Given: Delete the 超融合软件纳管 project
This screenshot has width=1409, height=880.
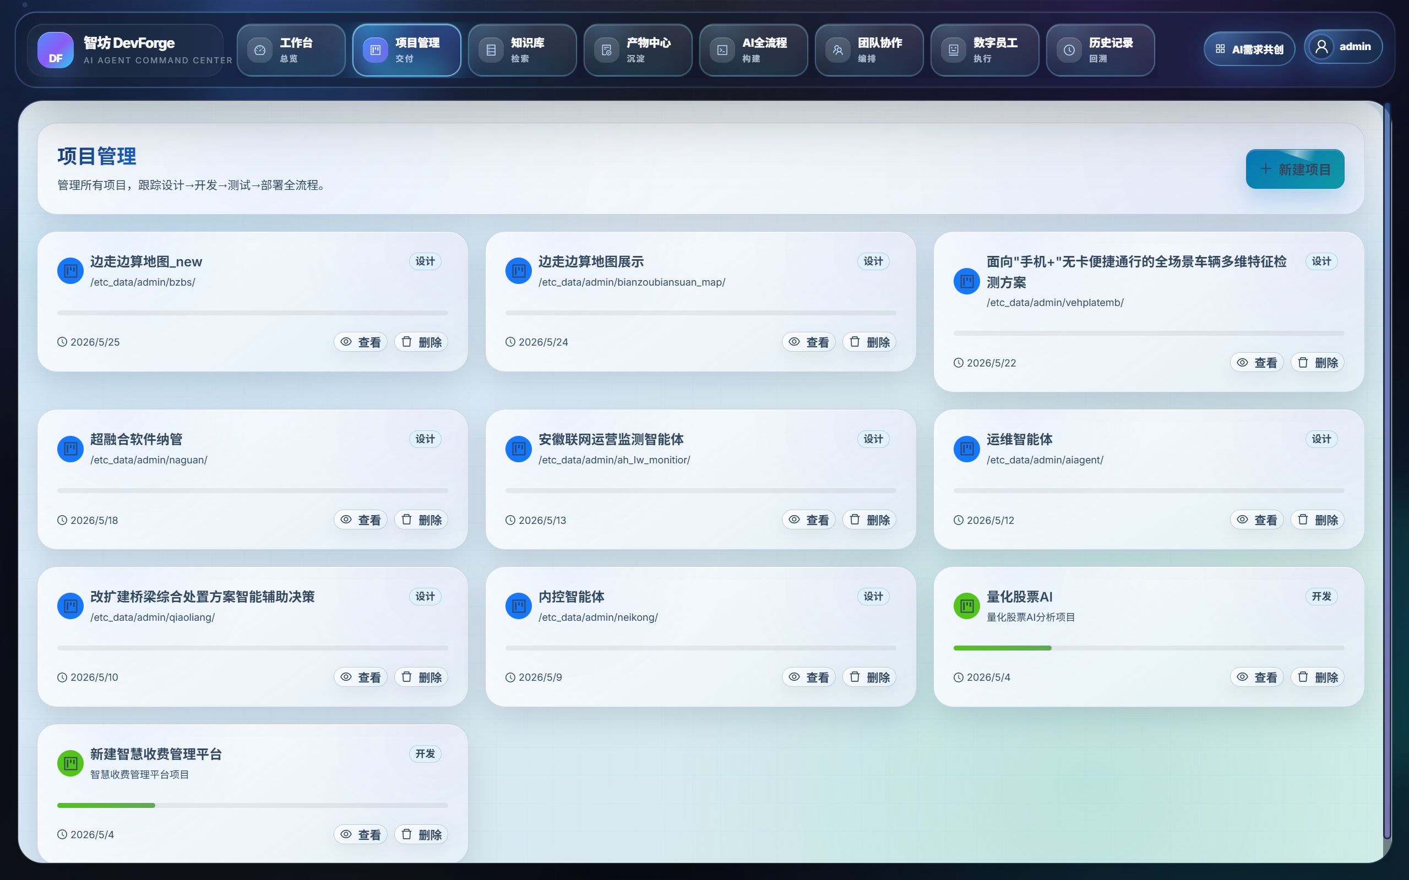Looking at the screenshot, I should (x=421, y=519).
